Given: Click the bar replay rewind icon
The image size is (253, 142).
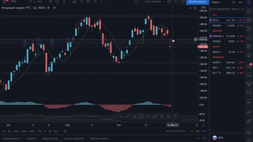Looking at the screenshot, I should click(95, 2).
